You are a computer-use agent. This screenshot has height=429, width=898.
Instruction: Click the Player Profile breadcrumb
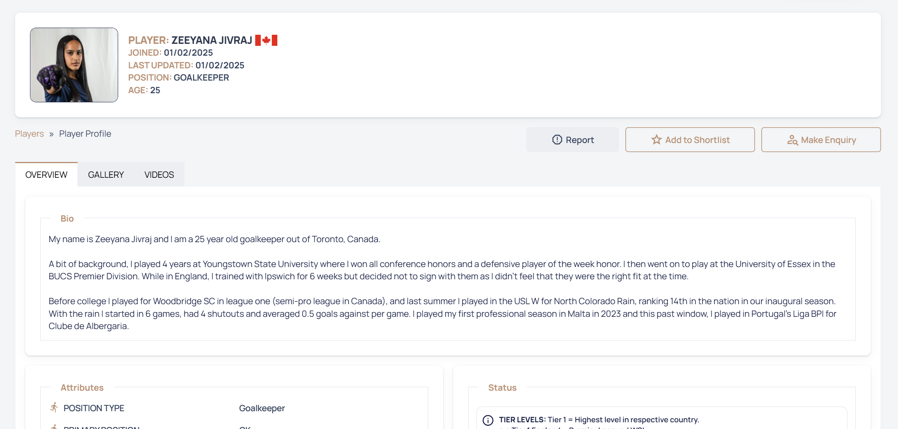85,134
